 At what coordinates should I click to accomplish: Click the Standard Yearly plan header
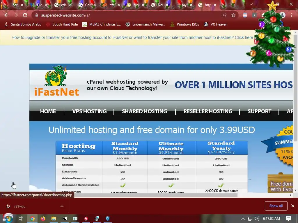(221, 148)
